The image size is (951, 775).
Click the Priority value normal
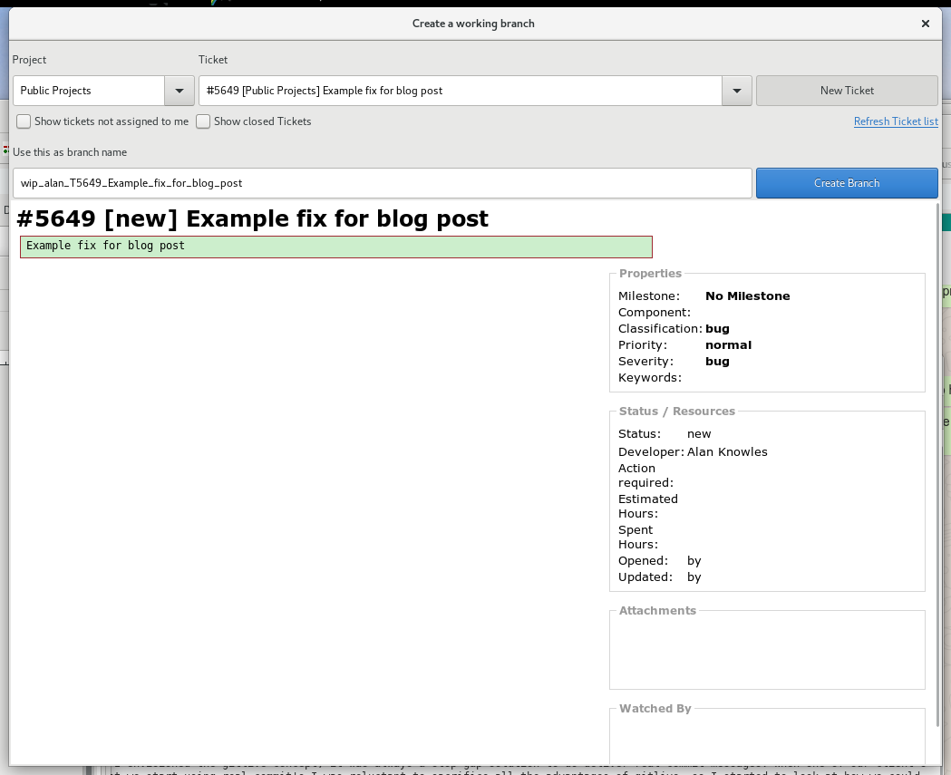point(728,345)
